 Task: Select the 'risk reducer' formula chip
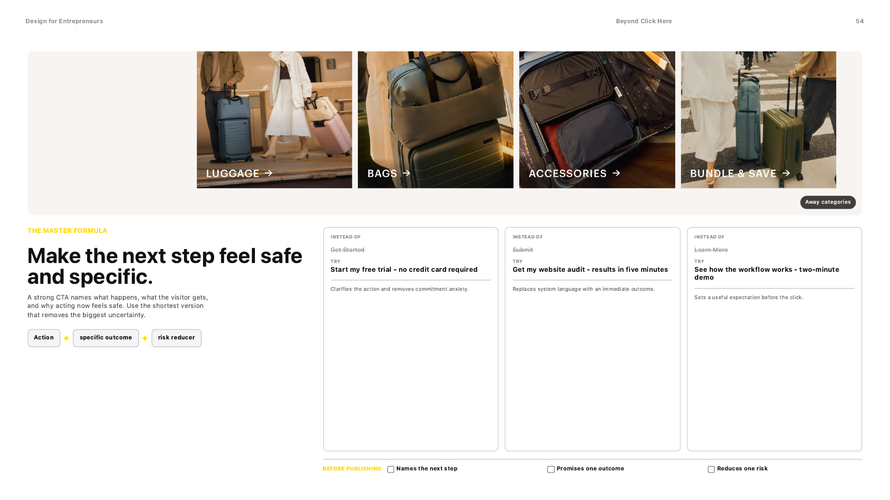click(177, 338)
